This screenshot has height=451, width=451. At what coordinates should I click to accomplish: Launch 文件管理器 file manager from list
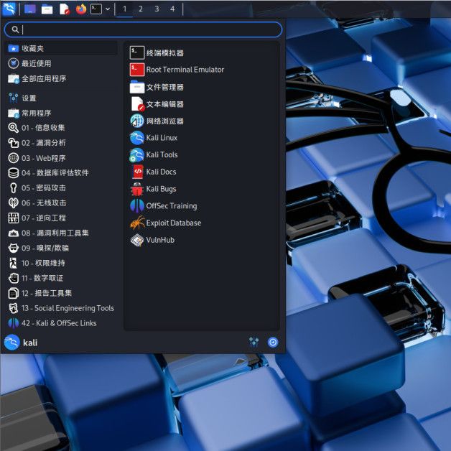pyautogui.click(x=203, y=87)
